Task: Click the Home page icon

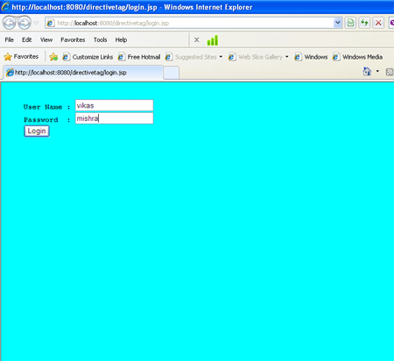Action: pyautogui.click(x=367, y=71)
